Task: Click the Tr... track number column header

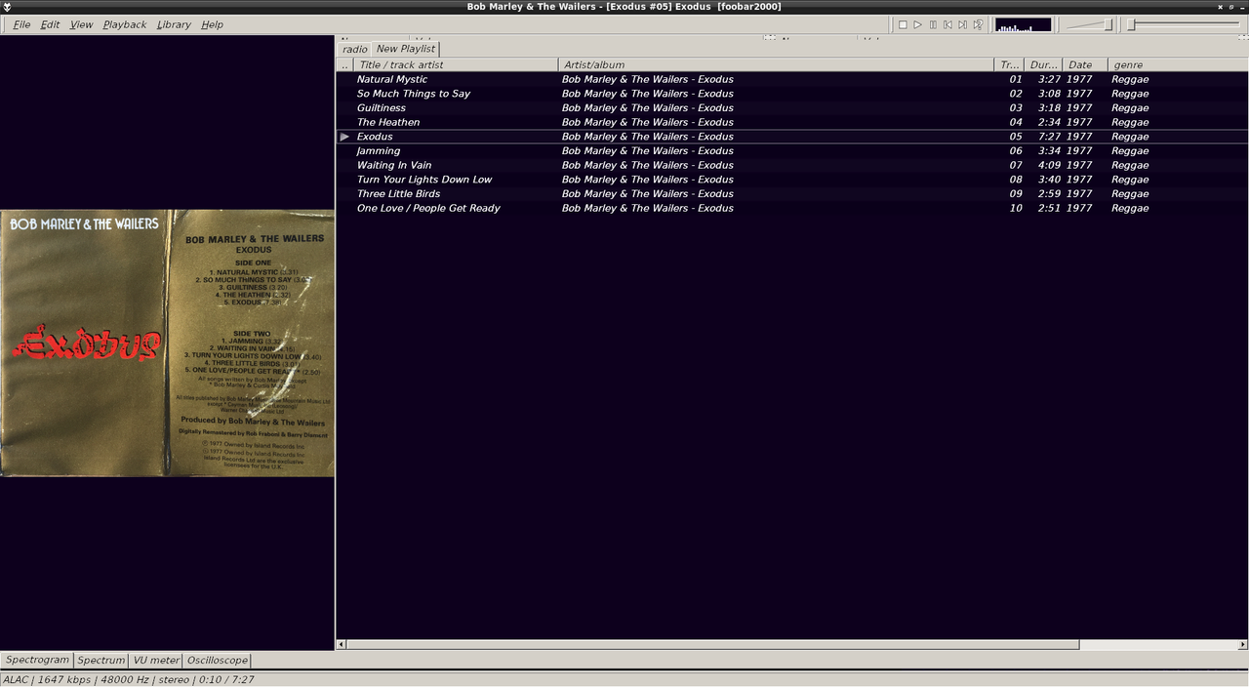Action: 1009,64
